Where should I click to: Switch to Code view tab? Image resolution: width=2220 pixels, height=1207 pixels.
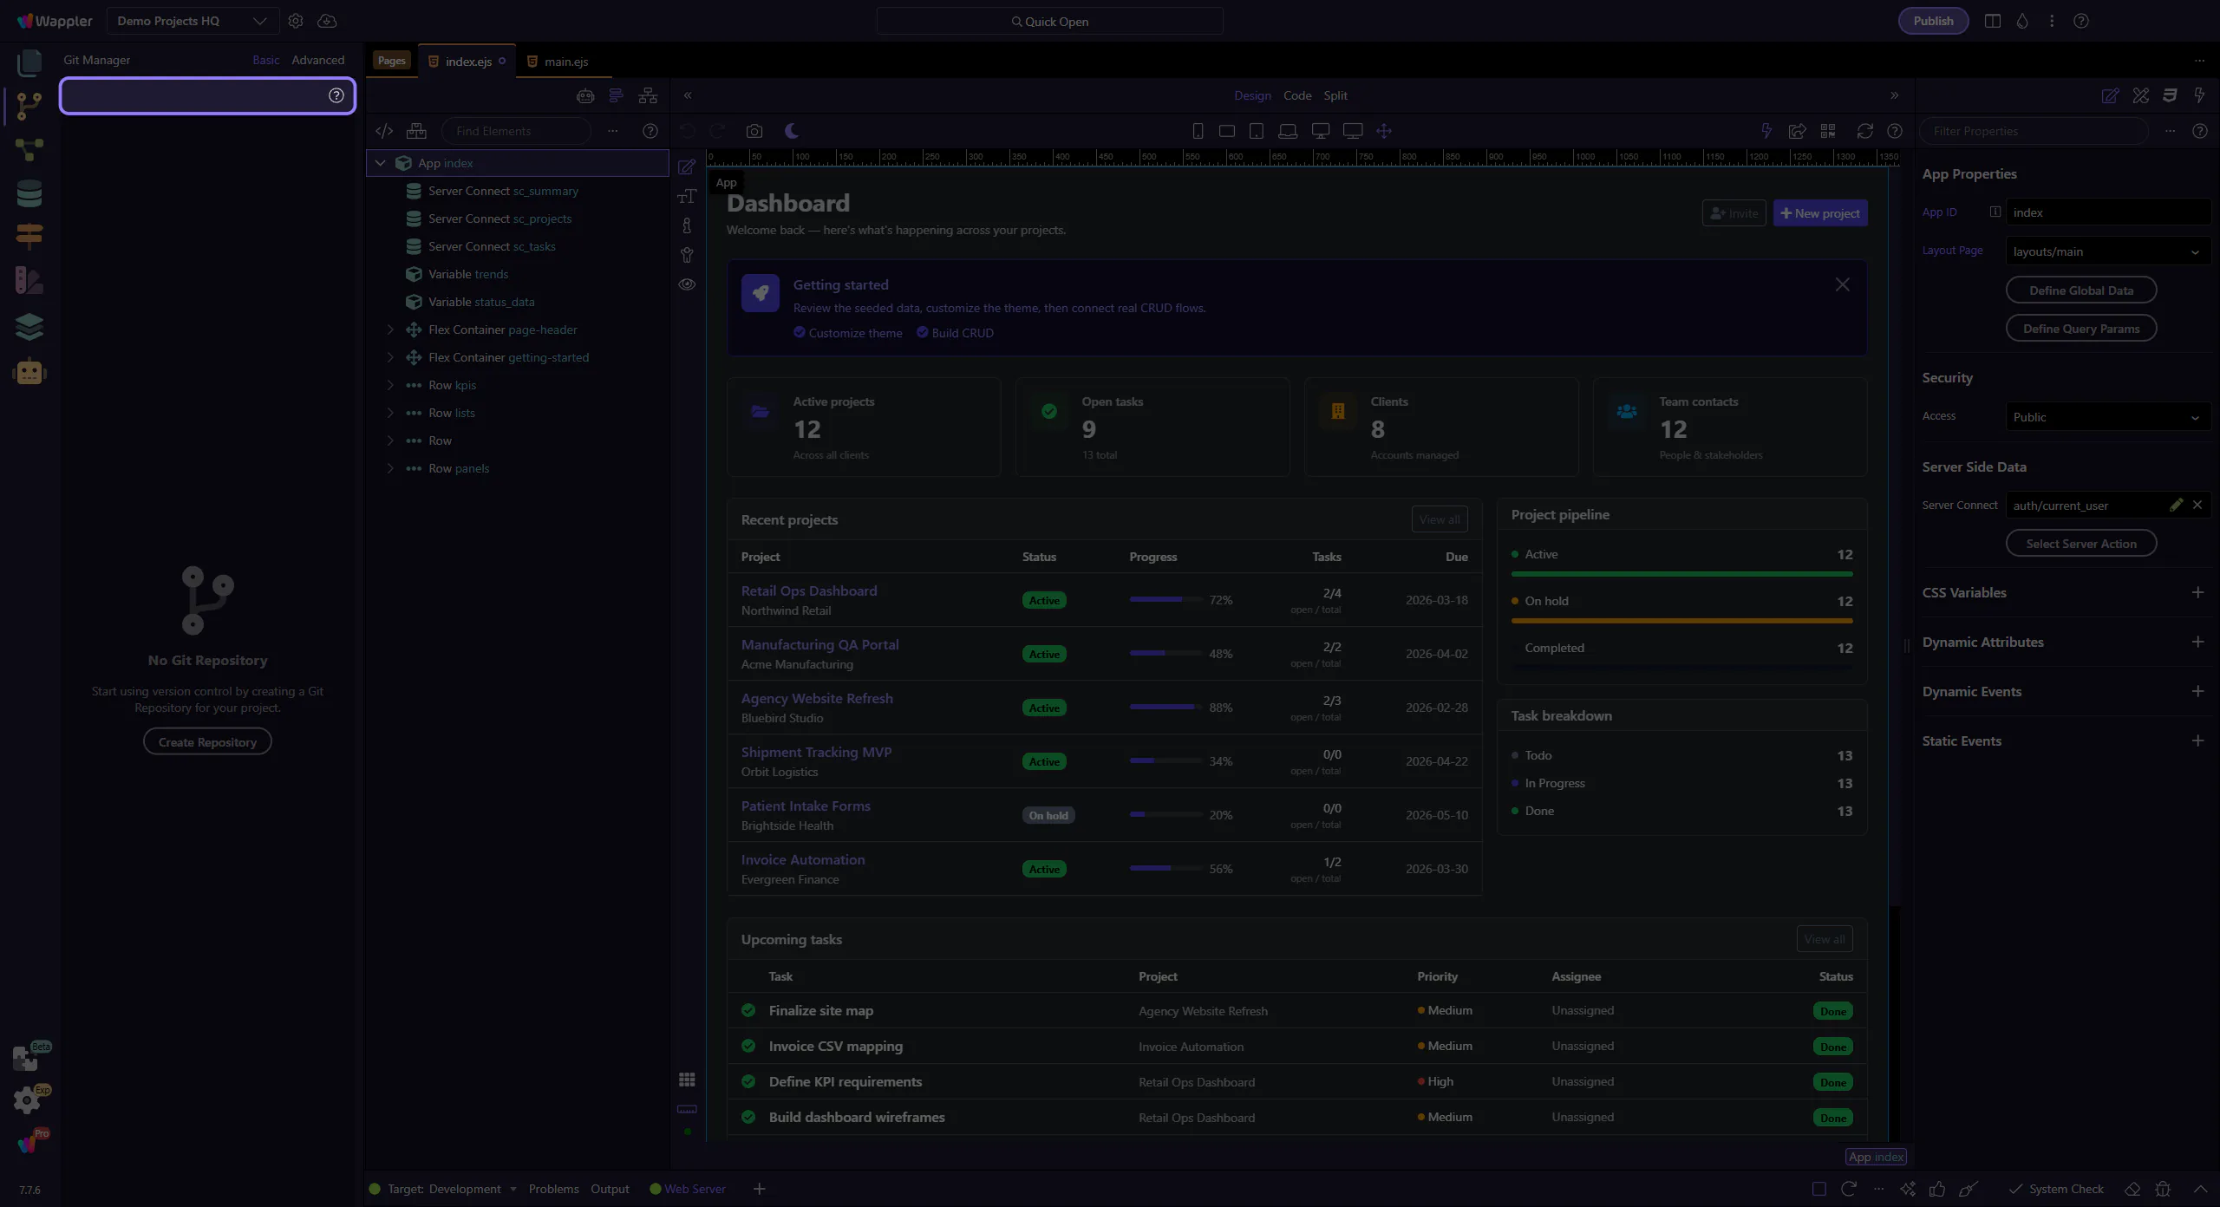[x=1296, y=95]
